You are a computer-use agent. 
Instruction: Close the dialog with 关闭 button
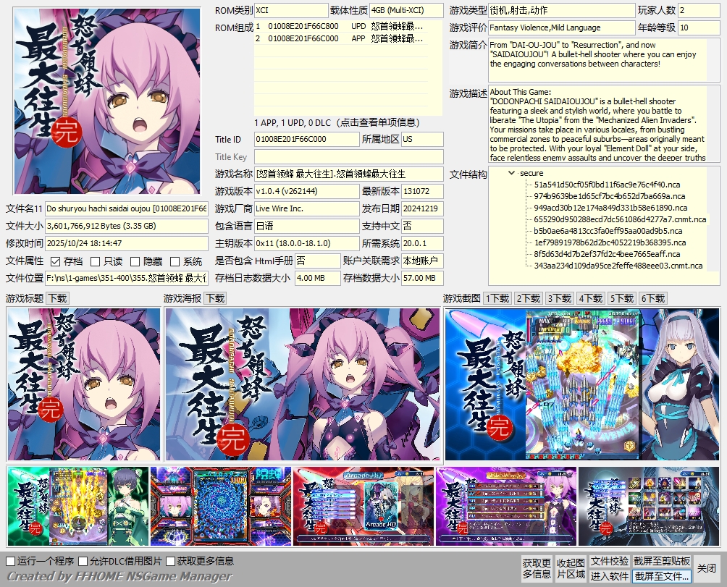707,568
